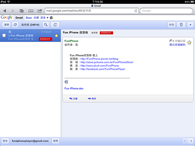The image size is (195, 146).
Task: Open the 日曆 calendar tab
Action: [36, 18]
